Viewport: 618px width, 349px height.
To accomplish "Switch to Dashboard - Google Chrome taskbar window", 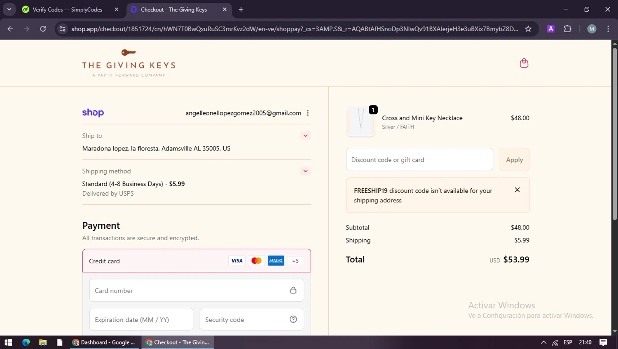I will 105,342.
